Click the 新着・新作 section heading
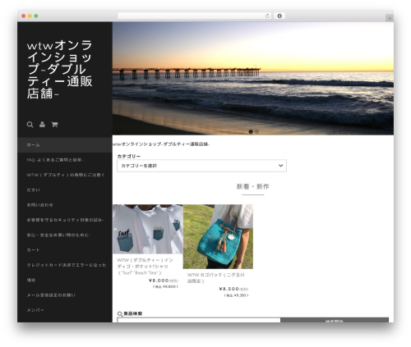Image resolution: width=411 pixels, height=347 pixels. pyautogui.click(x=253, y=187)
